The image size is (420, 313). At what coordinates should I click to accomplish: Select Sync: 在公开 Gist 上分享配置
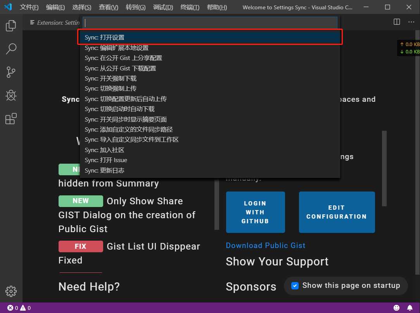pos(210,58)
